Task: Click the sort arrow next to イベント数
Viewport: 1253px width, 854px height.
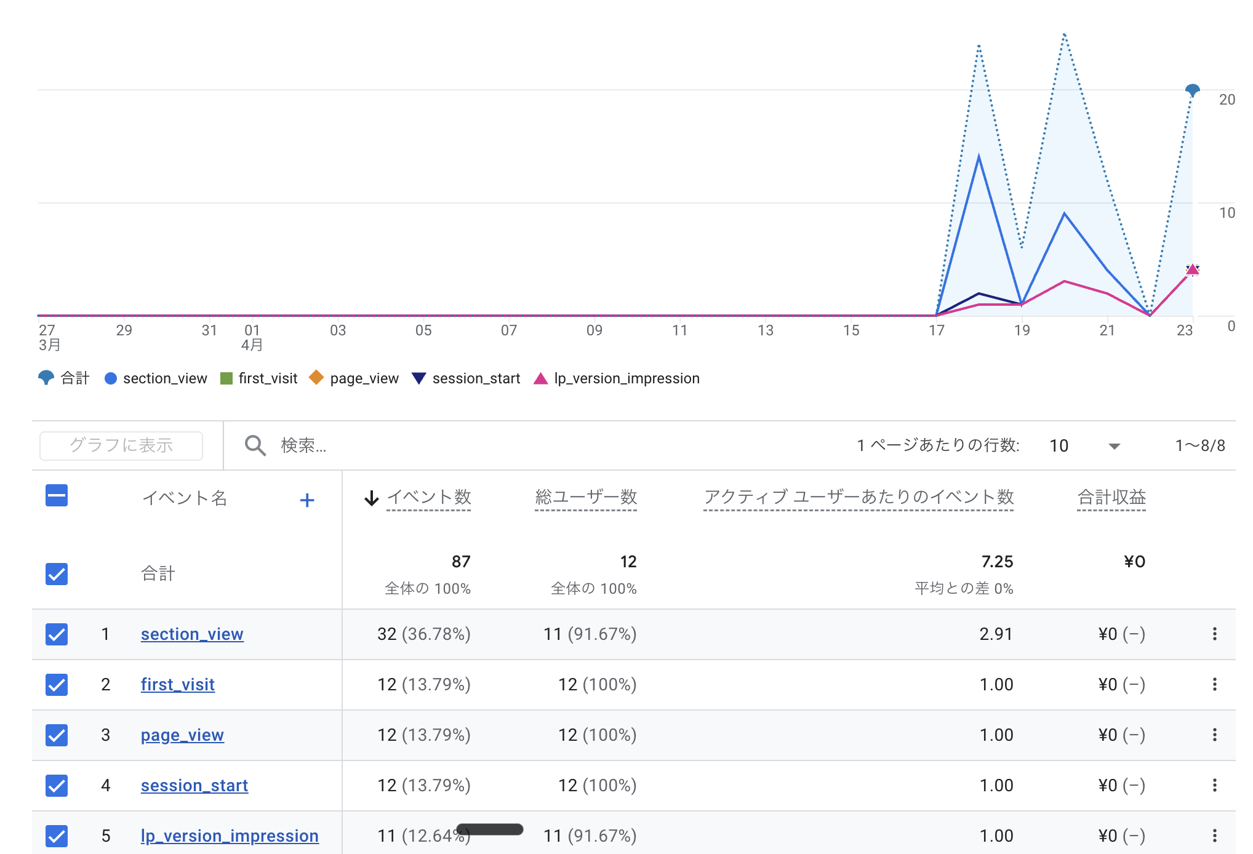Action: (x=371, y=498)
